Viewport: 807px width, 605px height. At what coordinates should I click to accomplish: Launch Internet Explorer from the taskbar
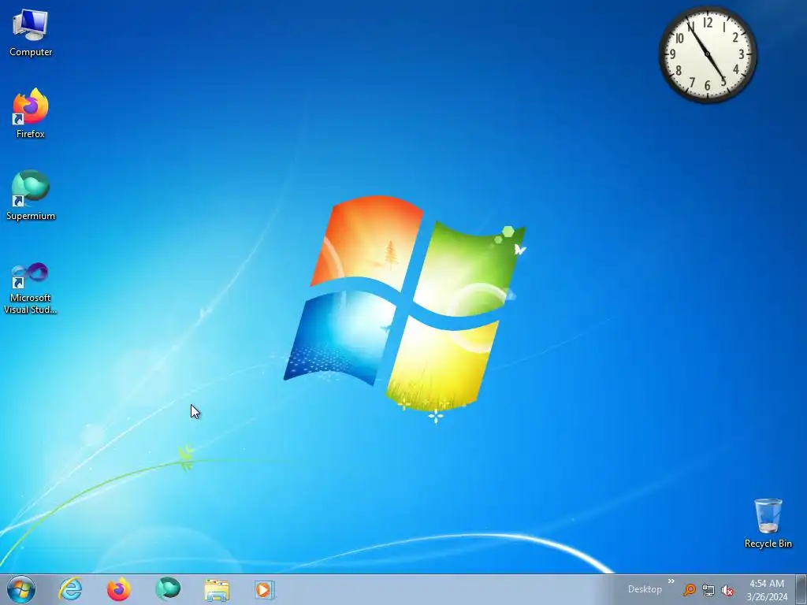pyautogui.click(x=70, y=589)
